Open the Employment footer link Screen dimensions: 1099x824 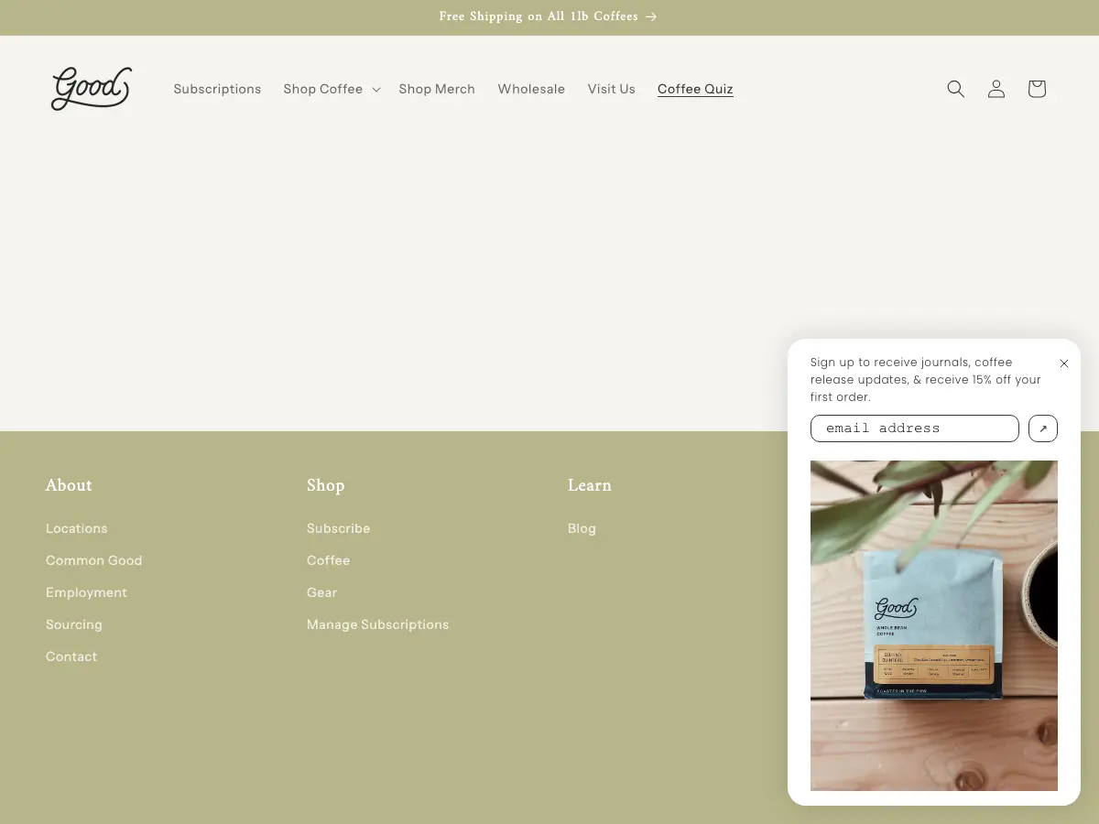(86, 592)
